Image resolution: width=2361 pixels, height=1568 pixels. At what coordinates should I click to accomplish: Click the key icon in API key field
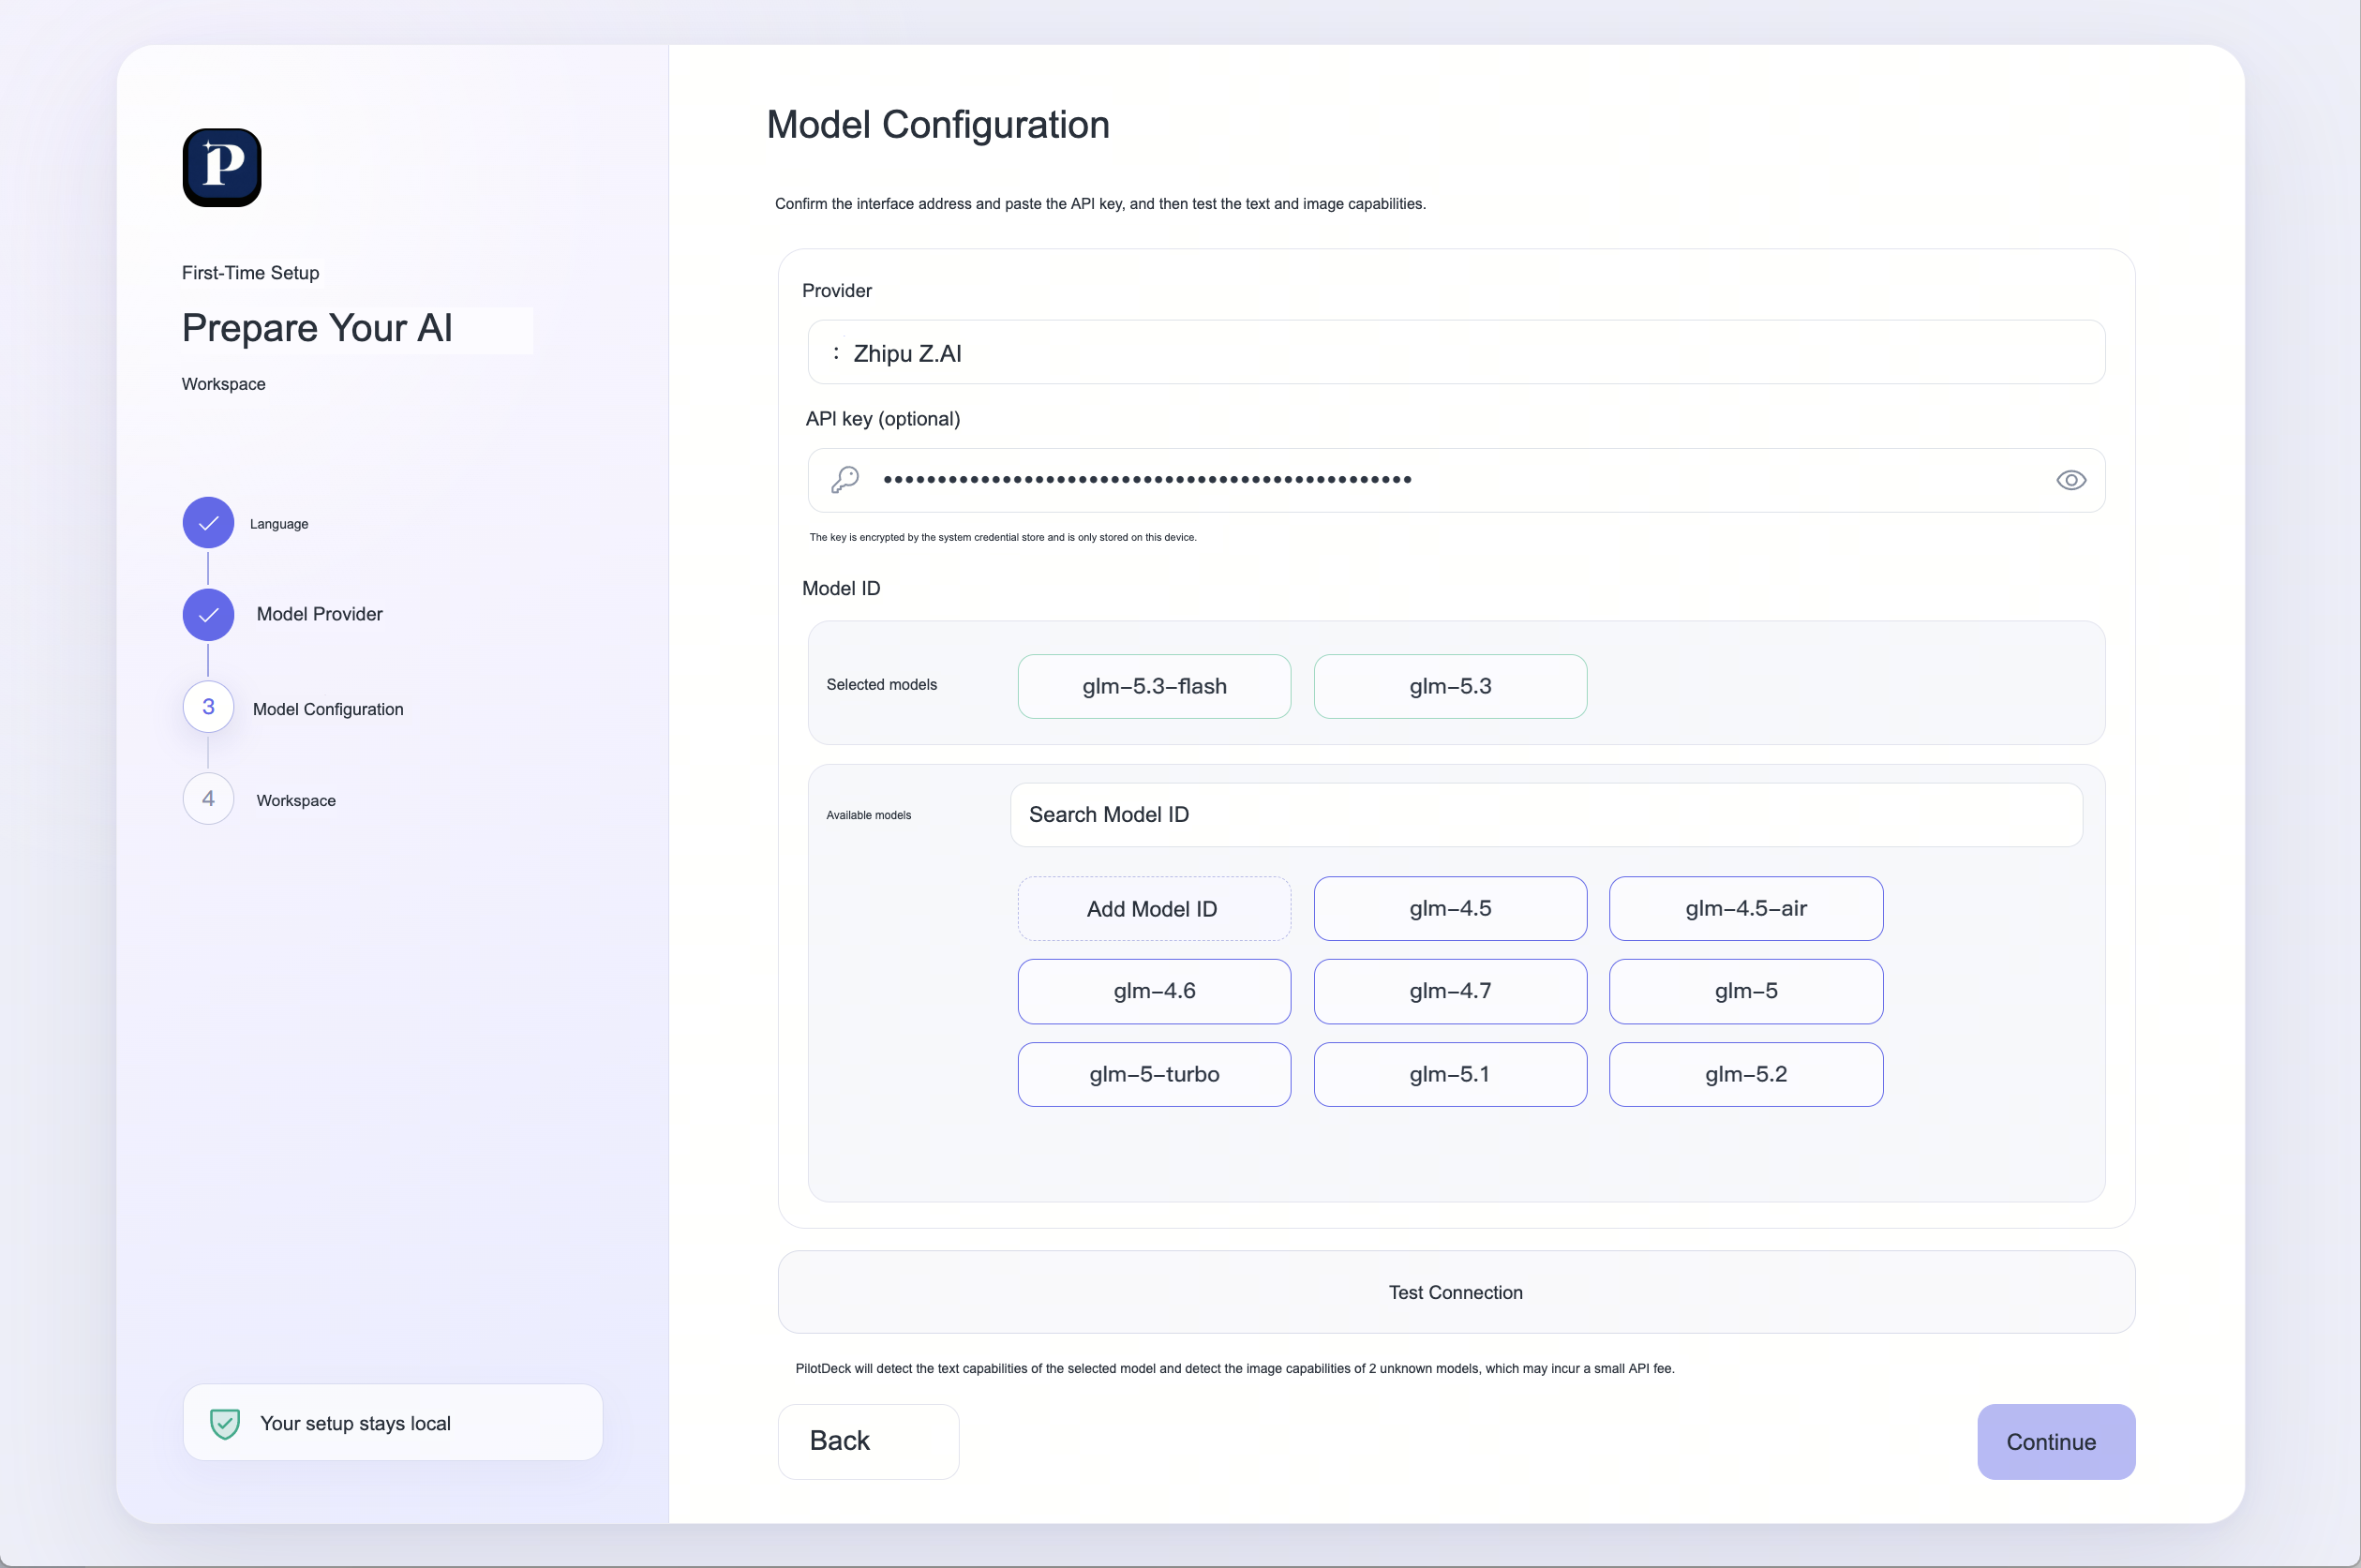point(845,480)
